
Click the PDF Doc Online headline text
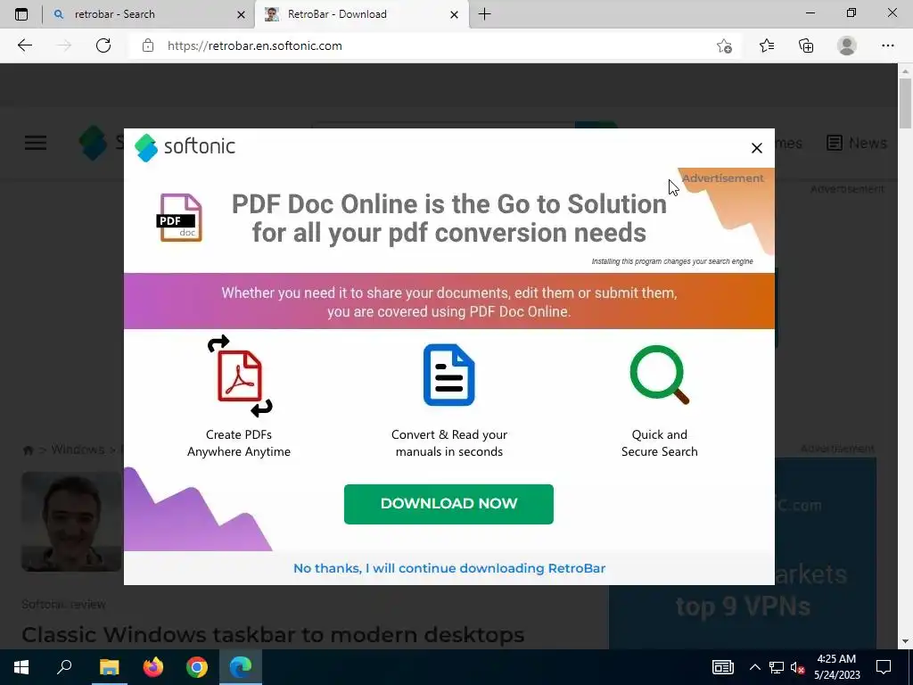coord(449,219)
